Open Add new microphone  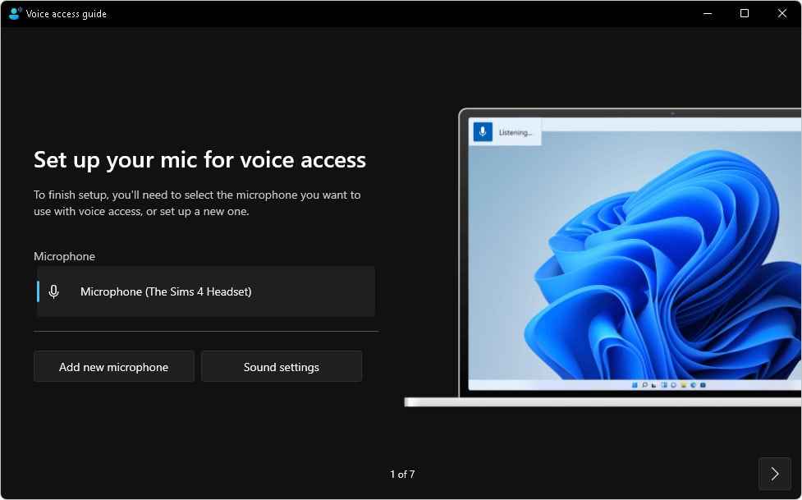[x=114, y=366]
